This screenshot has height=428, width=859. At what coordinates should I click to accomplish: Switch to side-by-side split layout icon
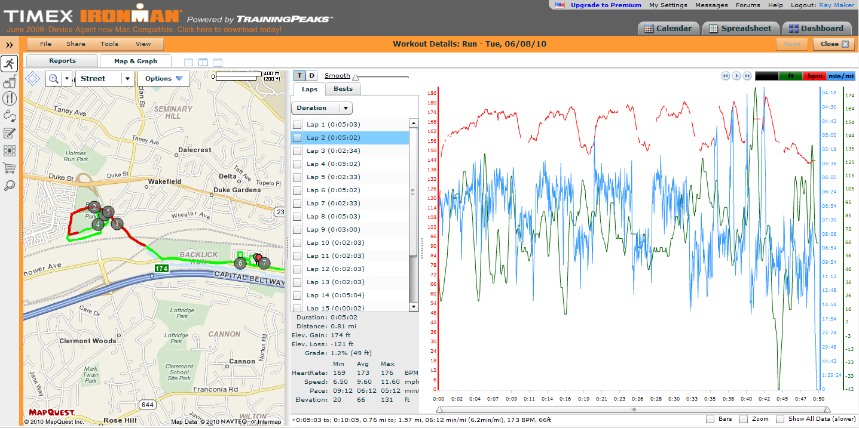pyautogui.click(x=203, y=62)
